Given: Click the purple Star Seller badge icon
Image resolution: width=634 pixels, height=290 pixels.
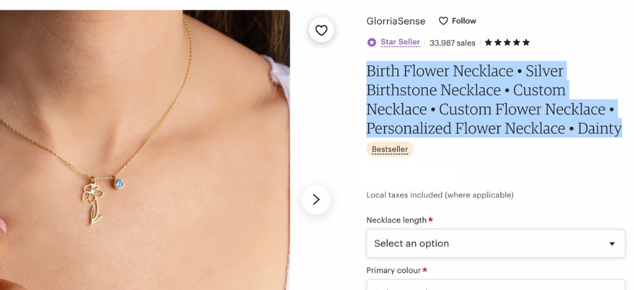Looking at the screenshot, I should 371,43.
